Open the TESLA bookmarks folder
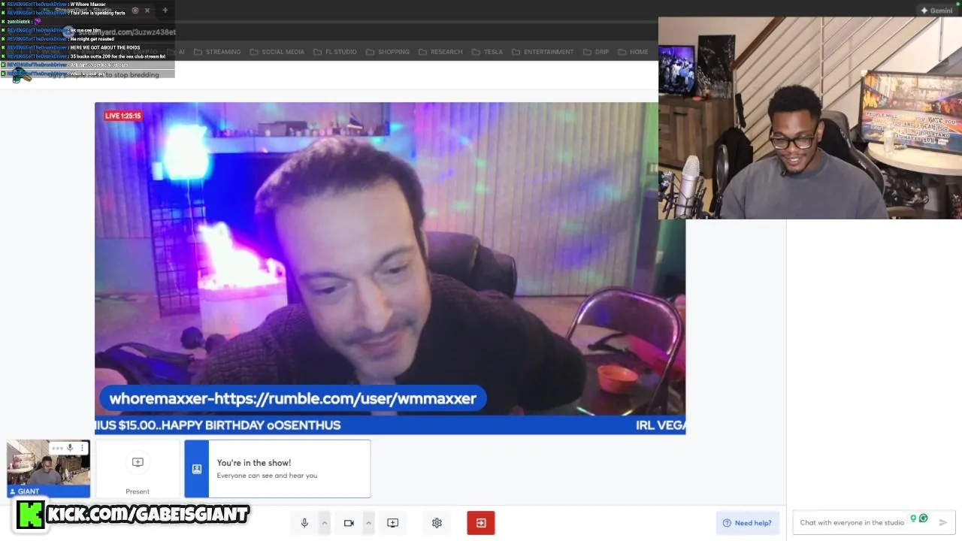Viewport: 962px width, 541px height. [x=487, y=52]
